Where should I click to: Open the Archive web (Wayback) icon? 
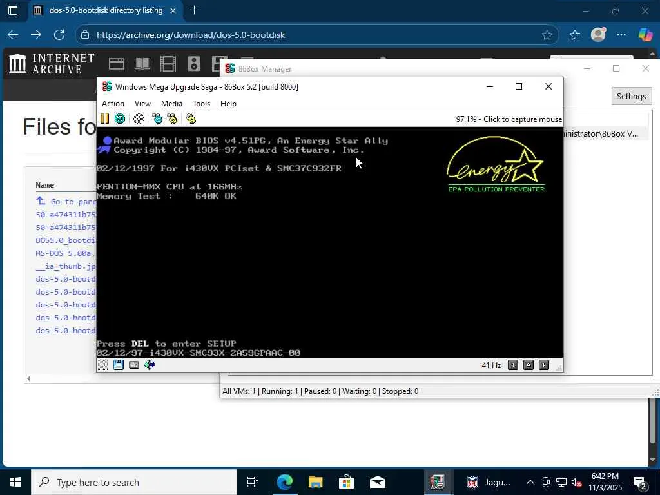tap(117, 64)
